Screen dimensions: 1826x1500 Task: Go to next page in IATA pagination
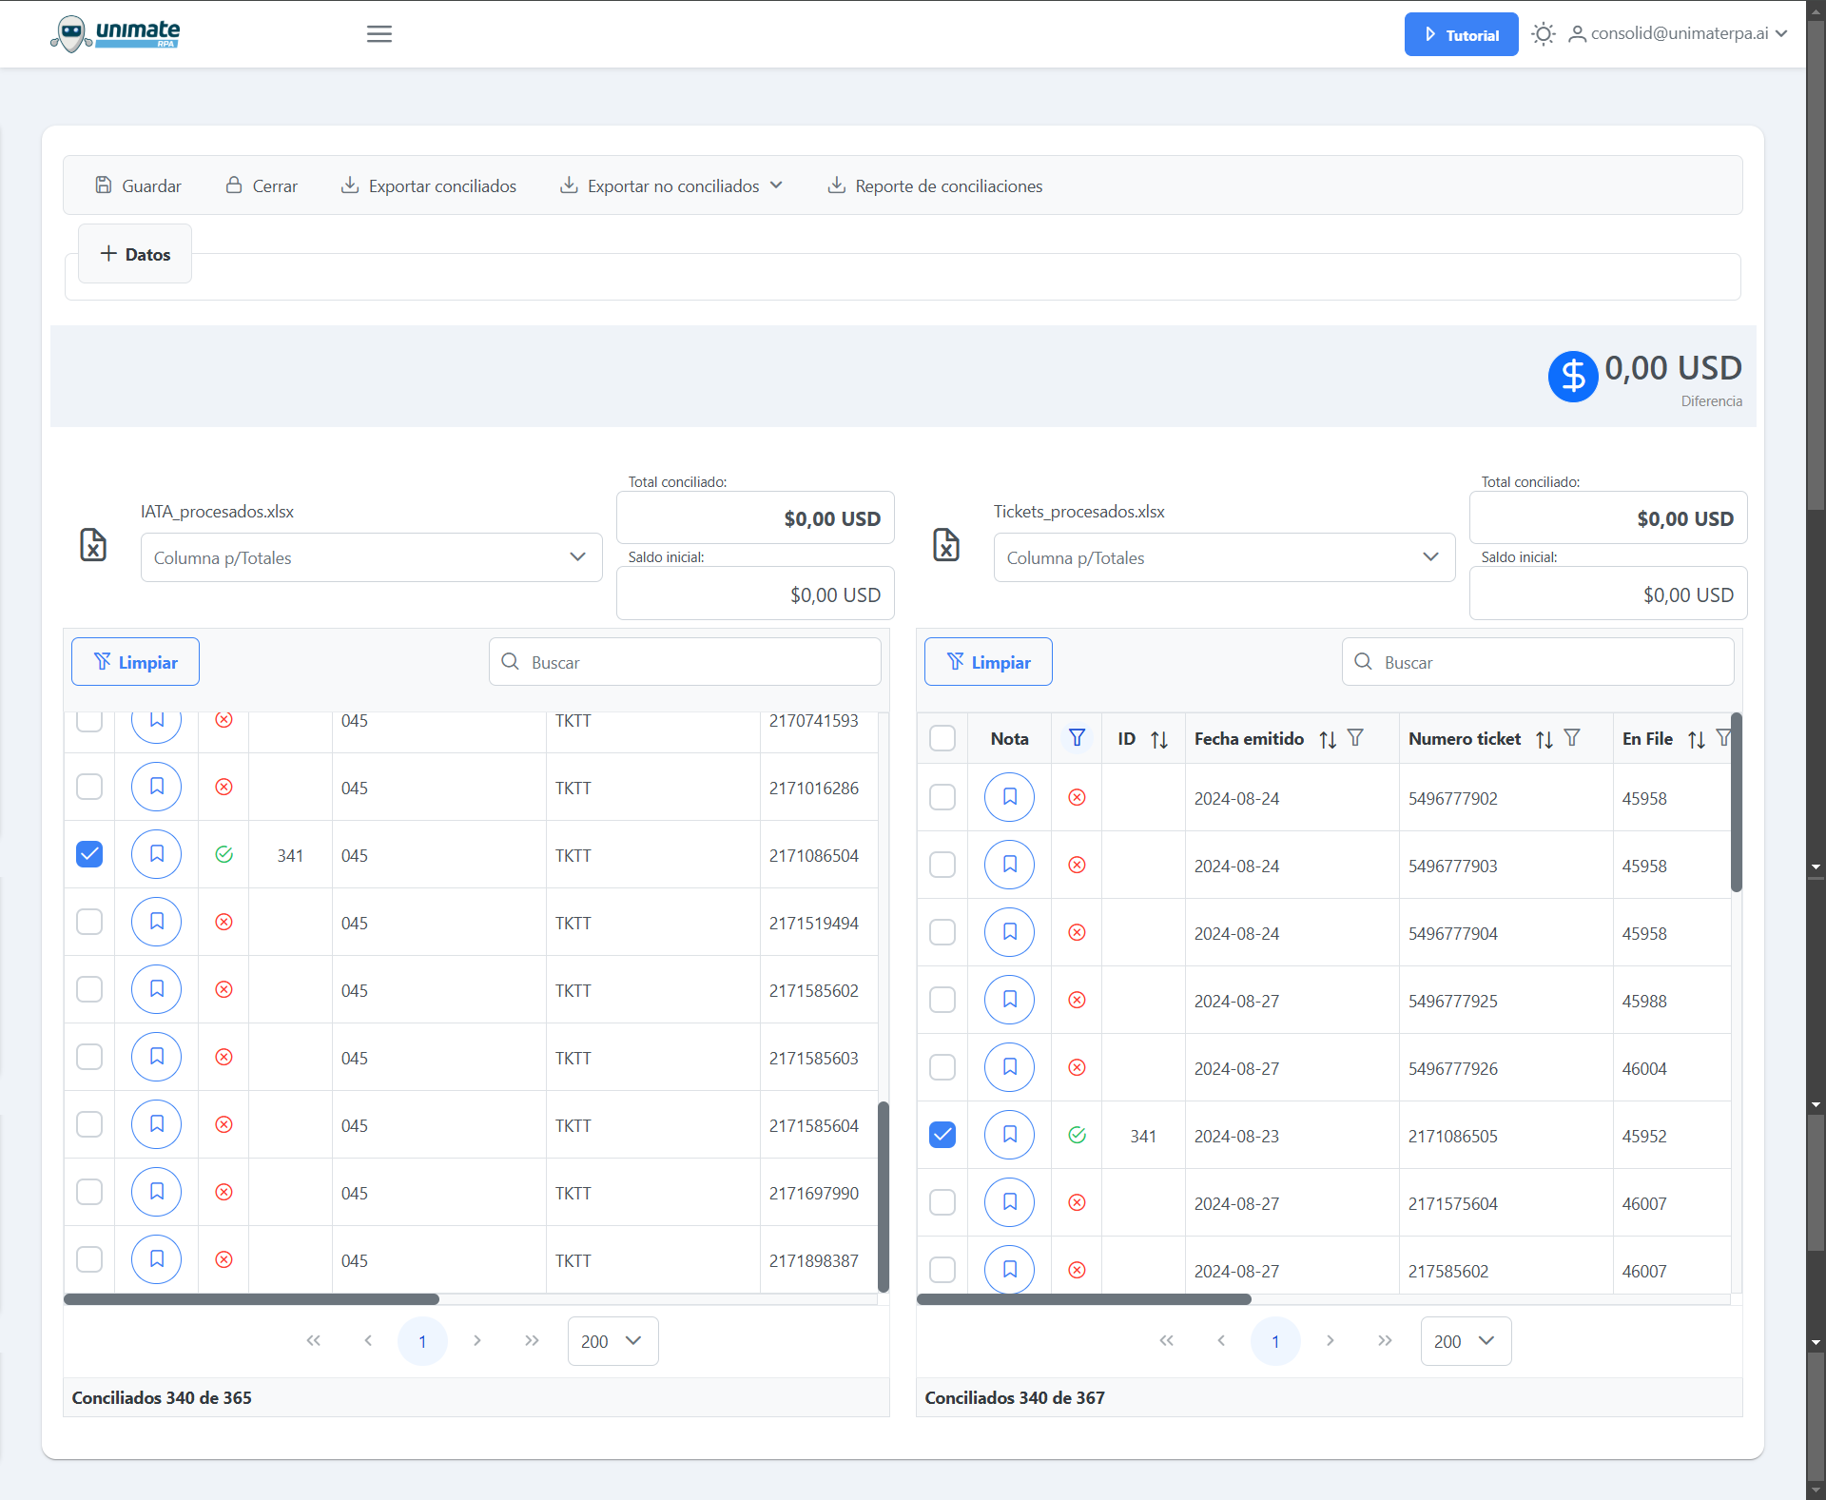point(477,1341)
